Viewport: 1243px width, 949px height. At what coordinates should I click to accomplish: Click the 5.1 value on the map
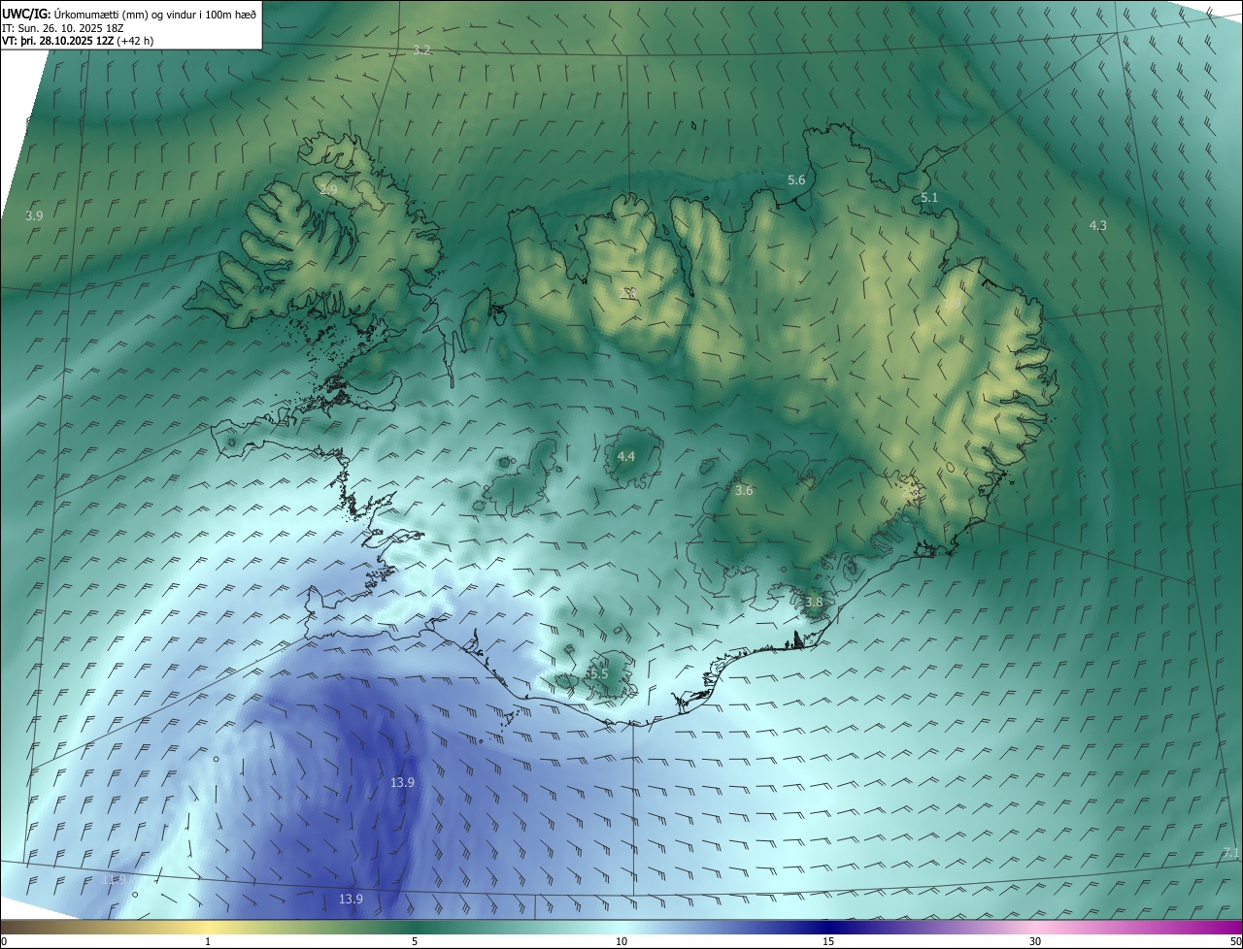[929, 198]
